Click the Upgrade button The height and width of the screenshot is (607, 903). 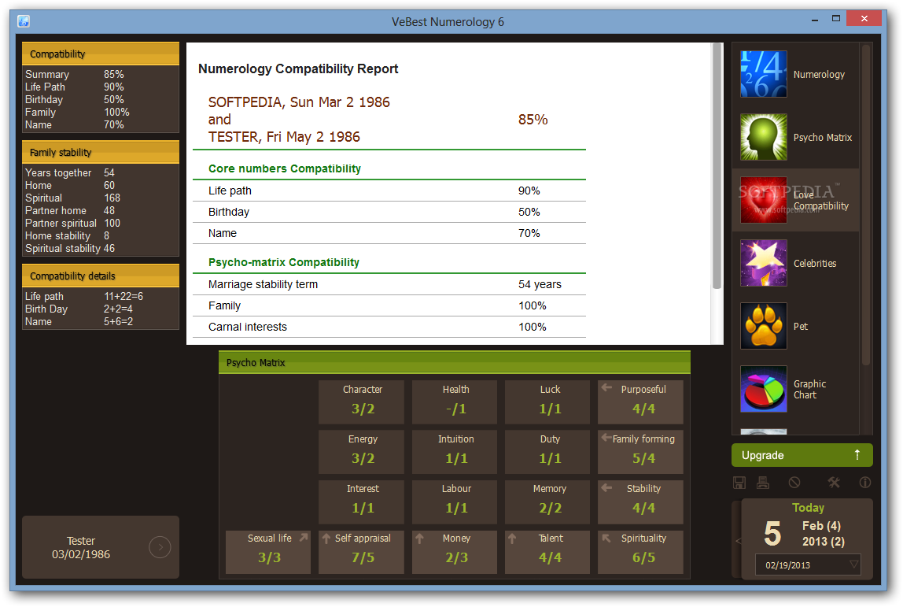(802, 455)
